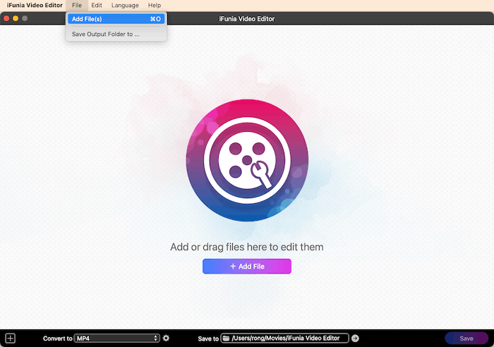Open the Edit menu
Image resolution: width=494 pixels, height=347 pixels.
pos(97,5)
